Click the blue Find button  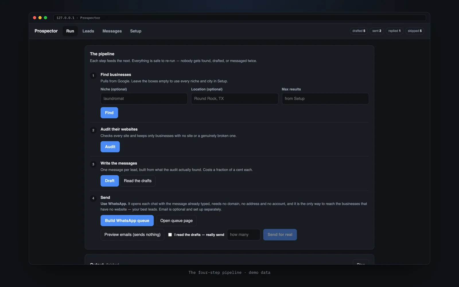click(109, 113)
